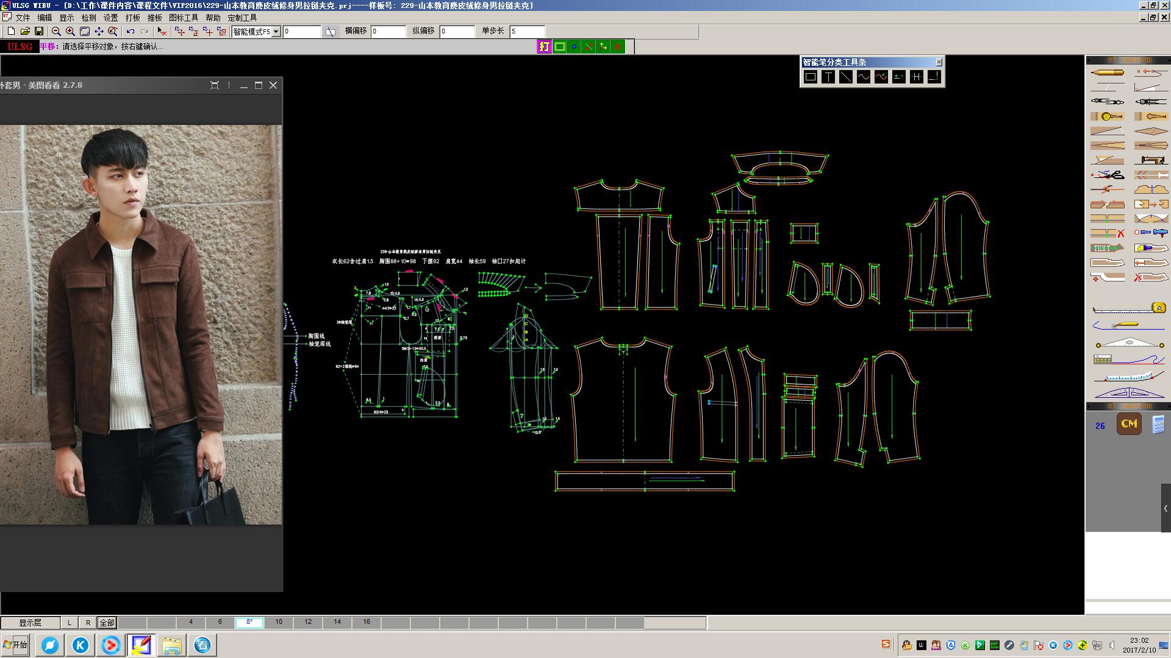Zoom out with the minus magnifier

pyautogui.click(x=56, y=31)
